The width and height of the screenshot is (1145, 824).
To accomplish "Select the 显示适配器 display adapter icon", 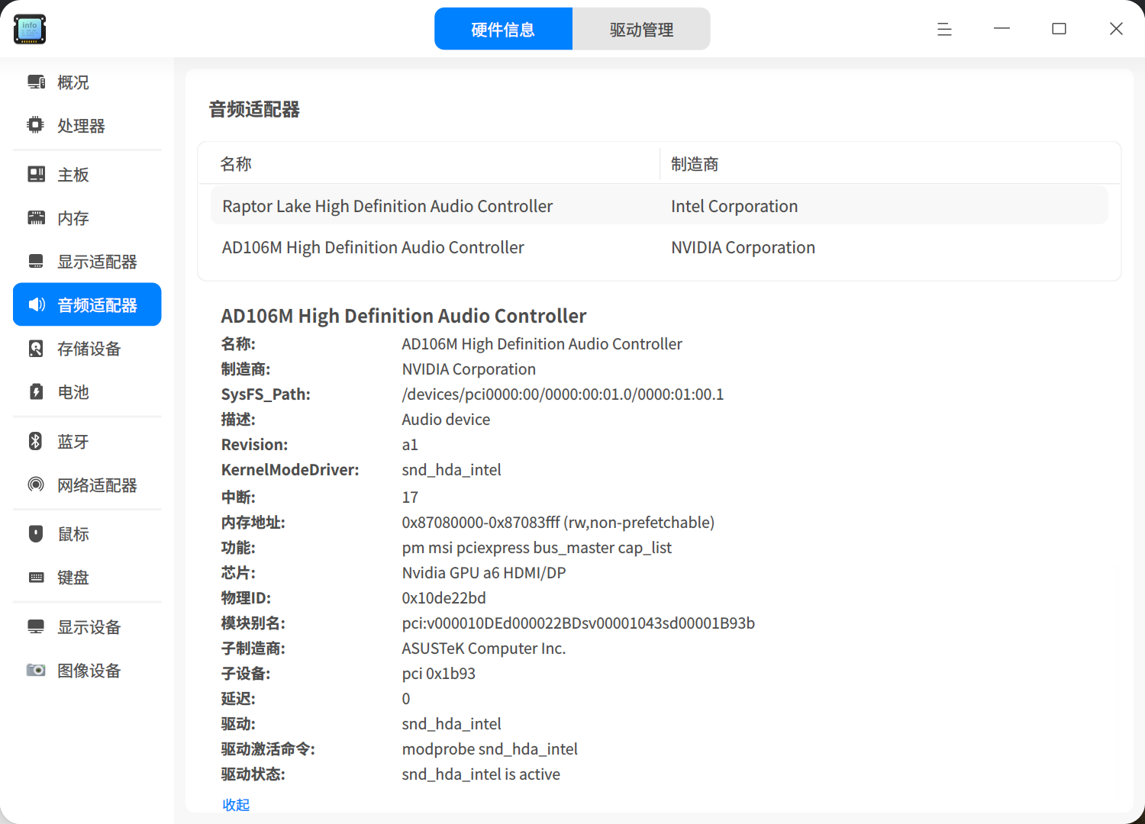I will [36, 262].
